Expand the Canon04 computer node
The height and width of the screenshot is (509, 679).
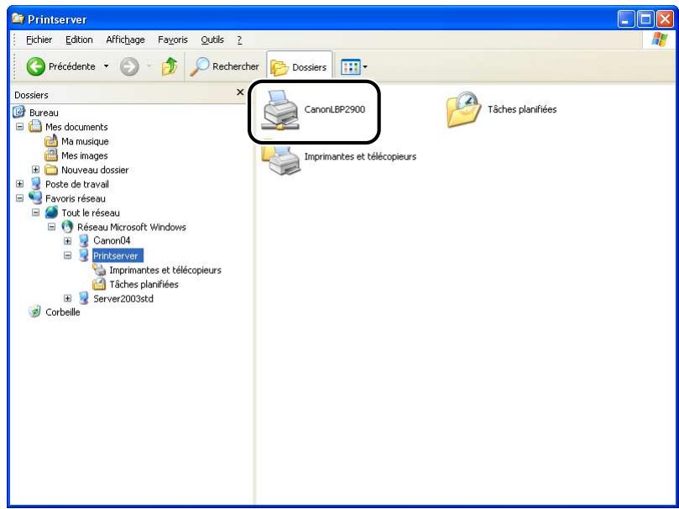click(x=67, y=241)
